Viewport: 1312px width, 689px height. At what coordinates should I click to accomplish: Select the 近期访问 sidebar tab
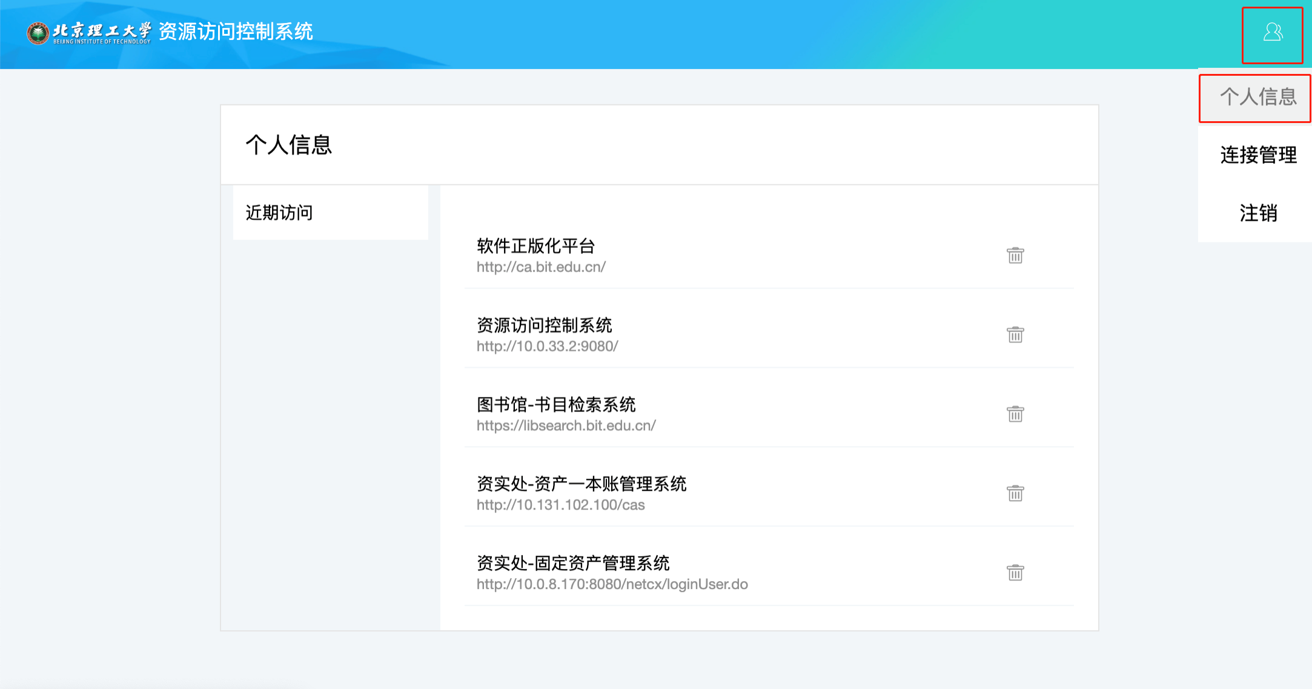pyautogui.click(x=279, y=213)
